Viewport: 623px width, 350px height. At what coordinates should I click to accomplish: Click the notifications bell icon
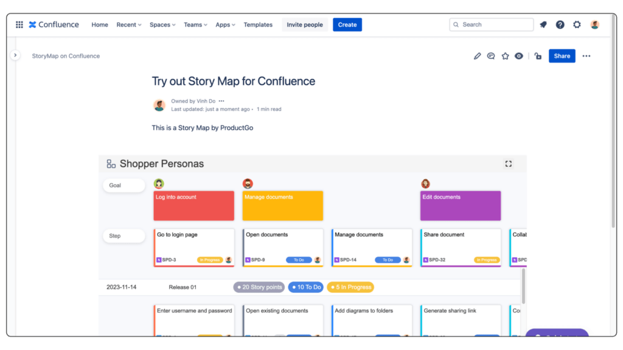(543, 24)
